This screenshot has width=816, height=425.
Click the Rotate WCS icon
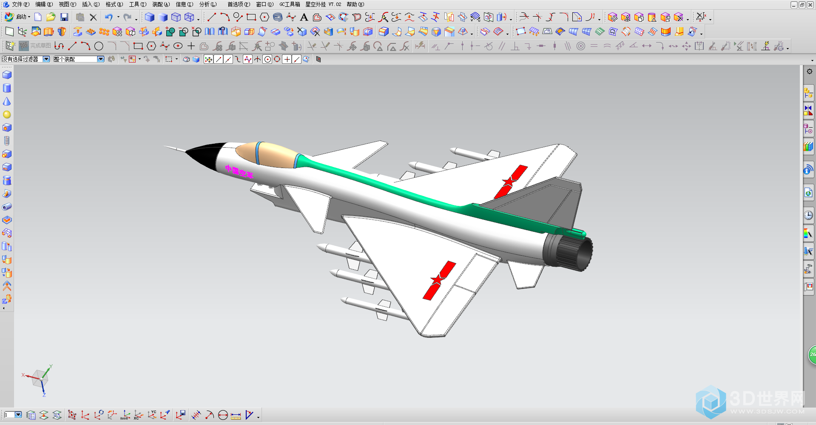click(99, 415)
